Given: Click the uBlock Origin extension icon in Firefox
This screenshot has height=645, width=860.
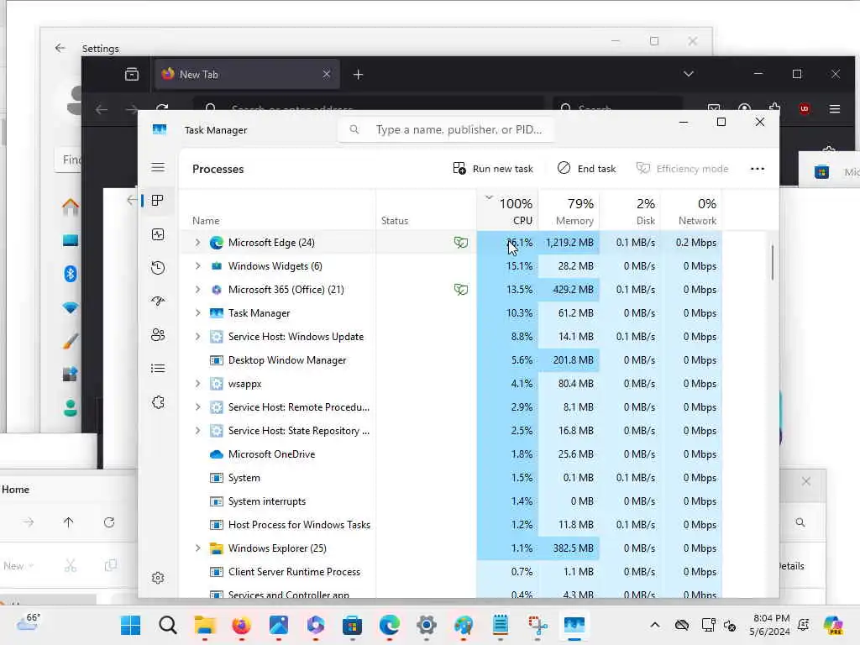Looking at the screenshot, I should coord(804,108).
